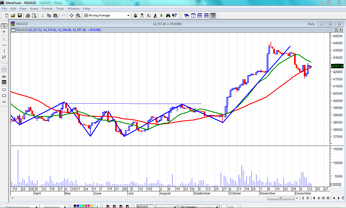Click the Daily periodicity label

coord(311,24)
